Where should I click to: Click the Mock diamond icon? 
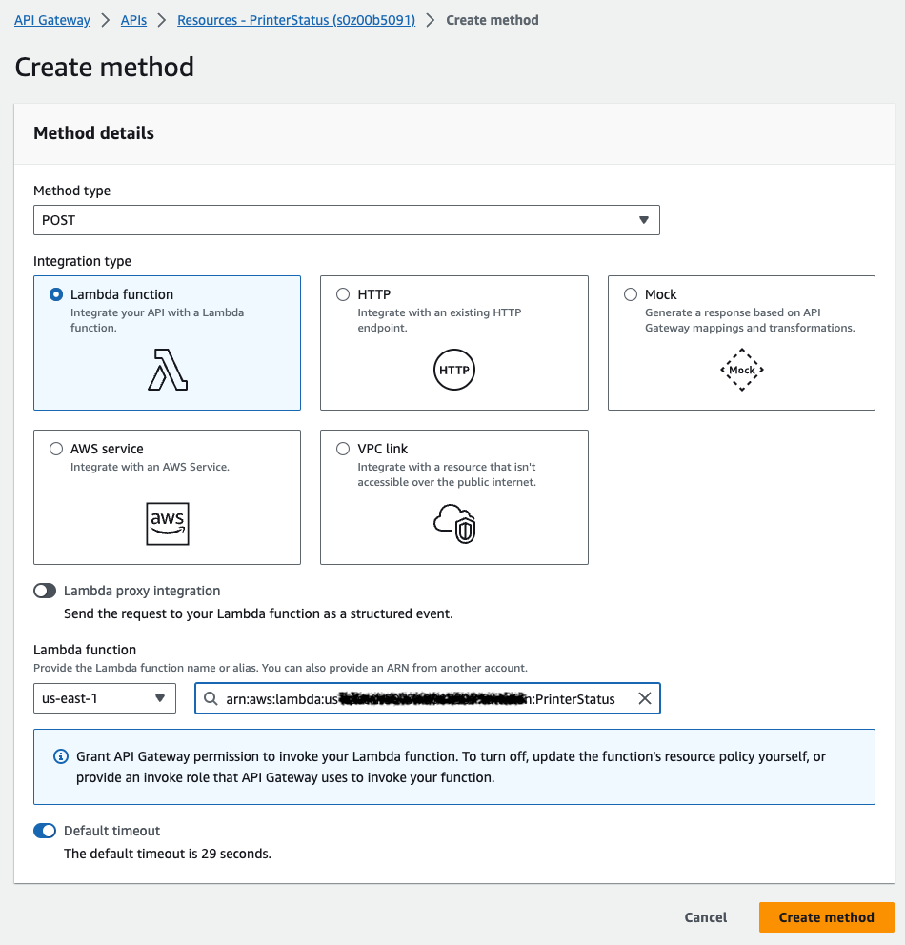click(742, 370)
